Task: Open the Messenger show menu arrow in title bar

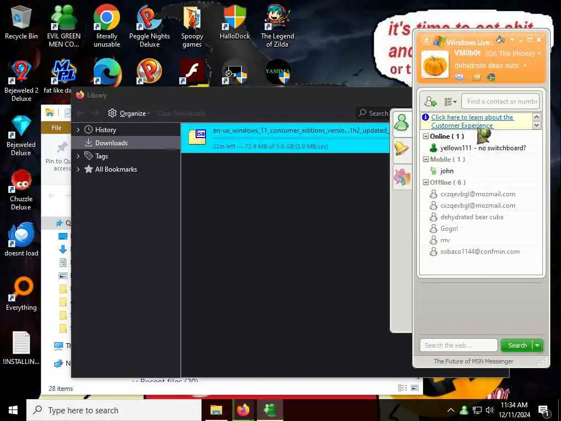Action: tap(512, 39)
